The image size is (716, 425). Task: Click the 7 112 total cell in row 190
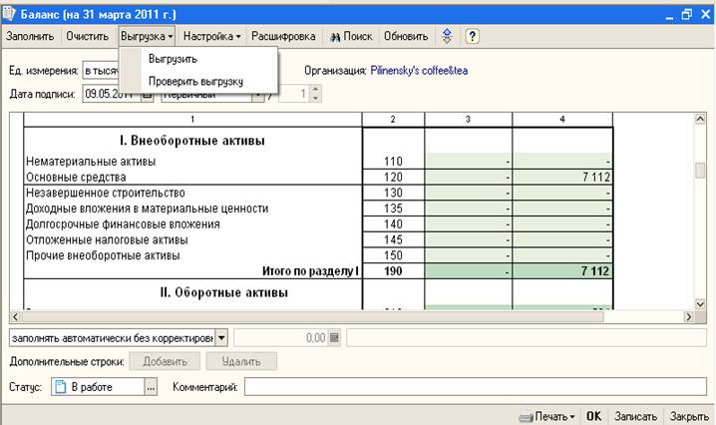[562, 271]
